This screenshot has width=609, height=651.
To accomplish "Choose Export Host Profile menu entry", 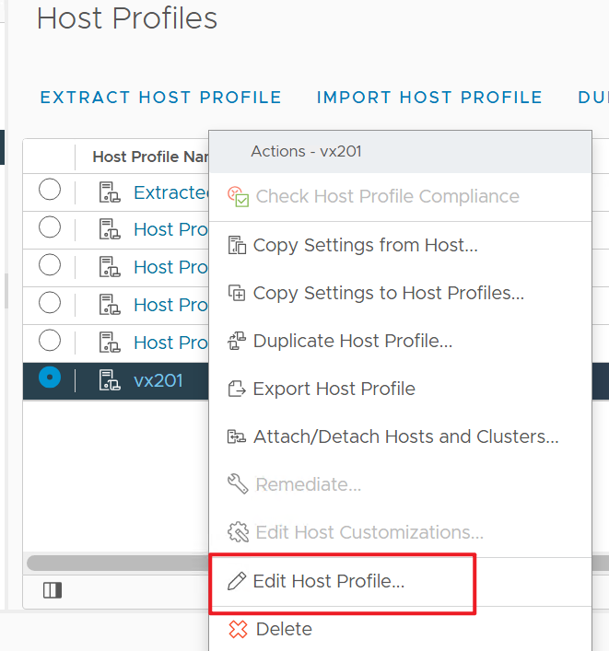I will tap(334, 389).
